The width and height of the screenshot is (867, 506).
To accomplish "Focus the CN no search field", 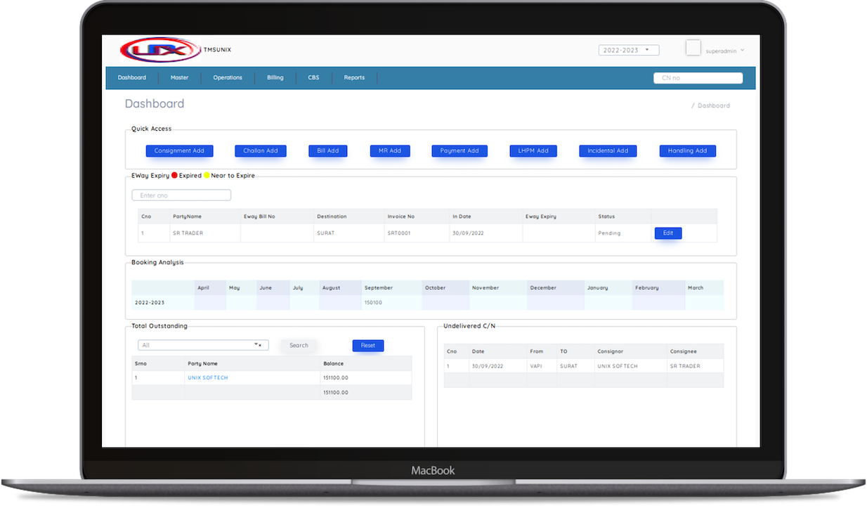I will 698,78.
